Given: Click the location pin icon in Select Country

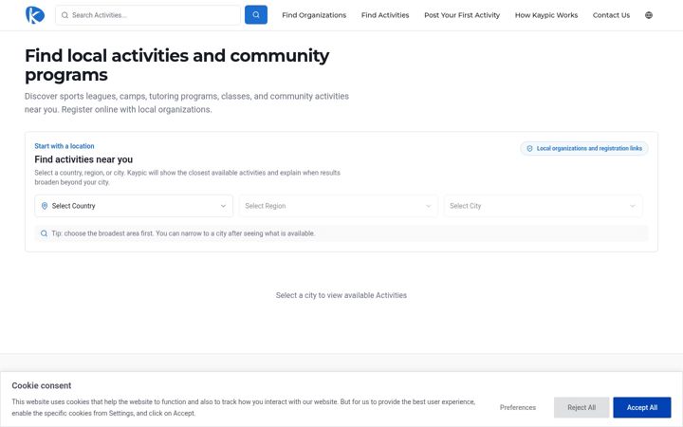Looking at the screenshot, I should click(45, 206).
